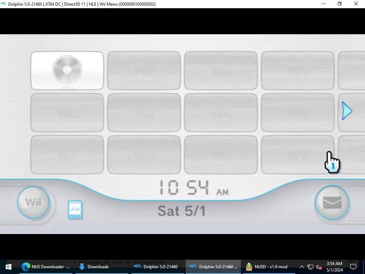The height and width of the screenshot is (274, 365).
Task: Show hidden system tray icons
Action: pos(302,267)
